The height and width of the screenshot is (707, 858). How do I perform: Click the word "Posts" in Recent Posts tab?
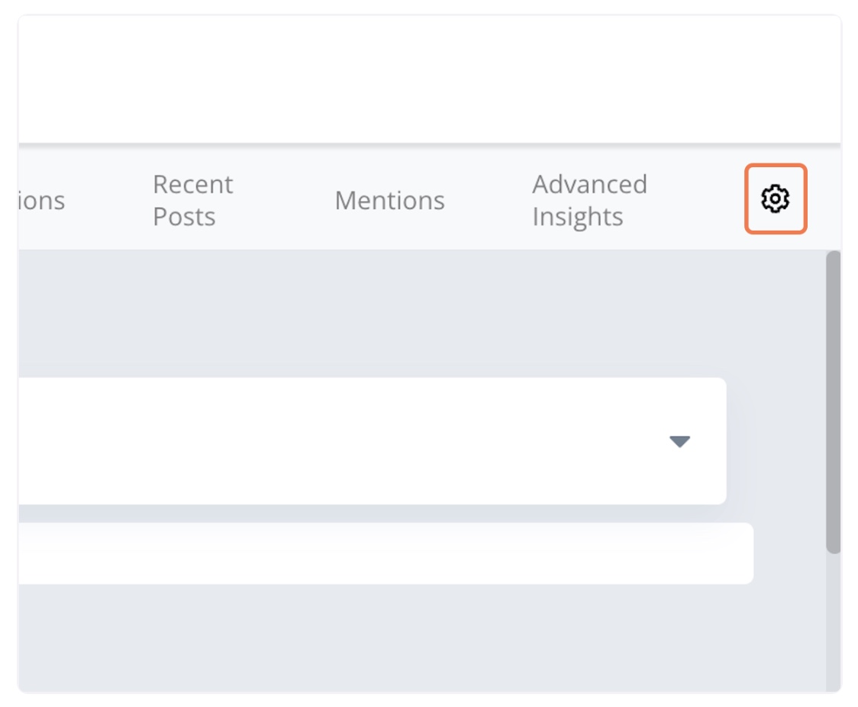coord(184,217)
